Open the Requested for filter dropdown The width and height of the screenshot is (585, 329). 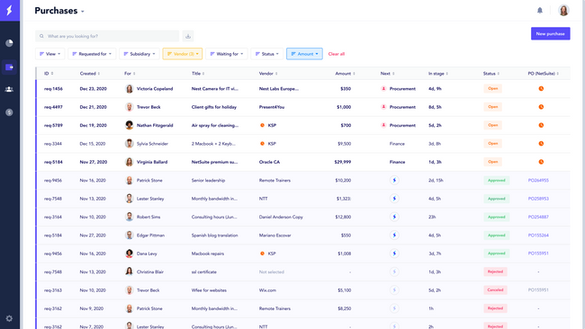(92, 54)
